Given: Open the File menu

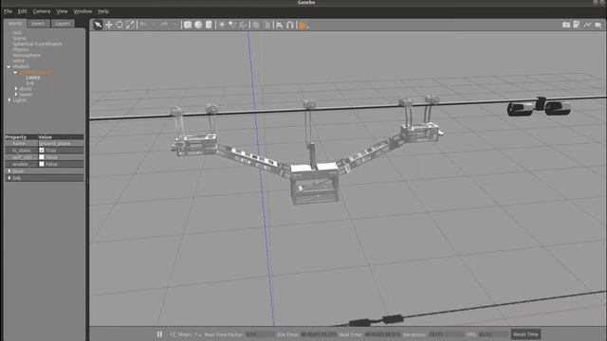Looking at the screenshot, I should pos(8,11).
